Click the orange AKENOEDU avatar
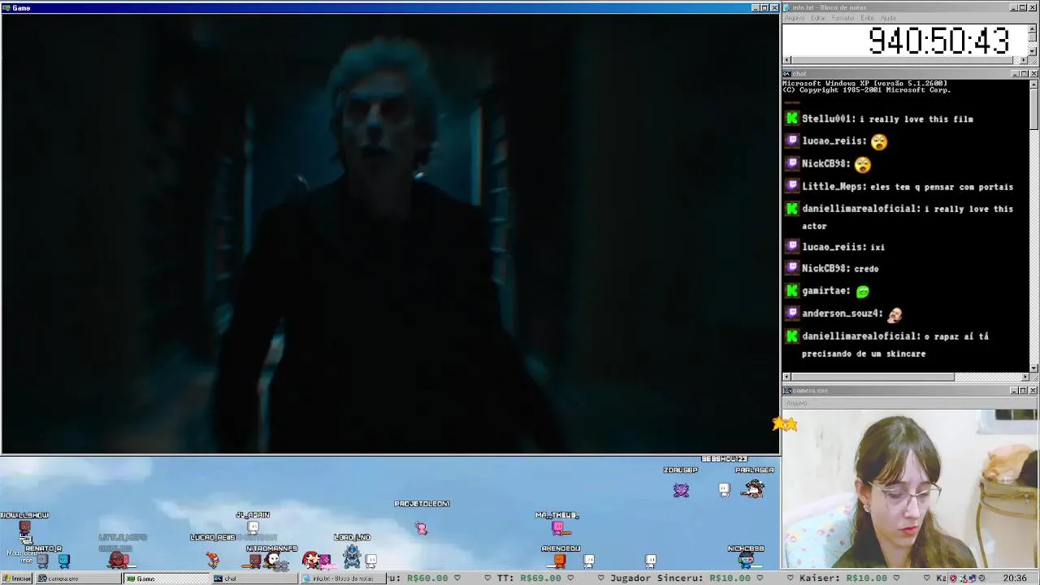 click(x=559, y=561)
